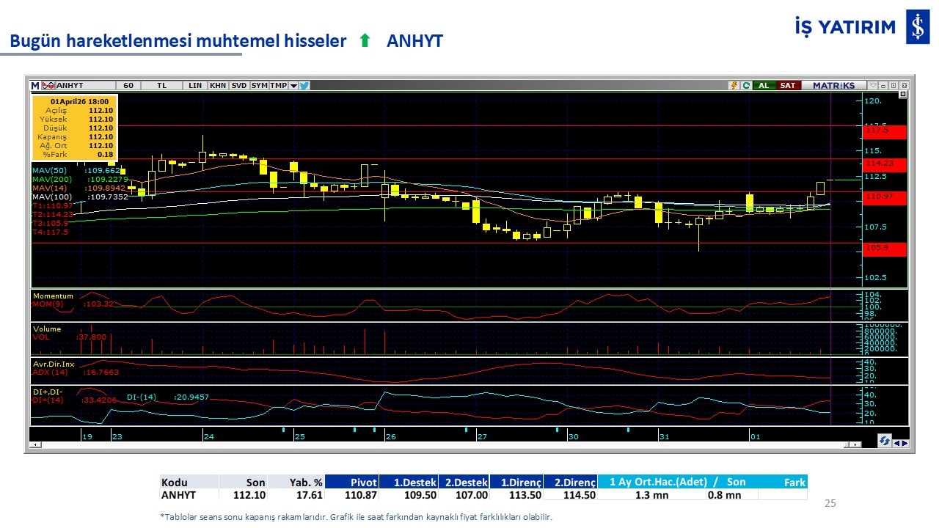Toggle the KHN channel option
This screenshot has width=939, height=528.
(218, 85)
